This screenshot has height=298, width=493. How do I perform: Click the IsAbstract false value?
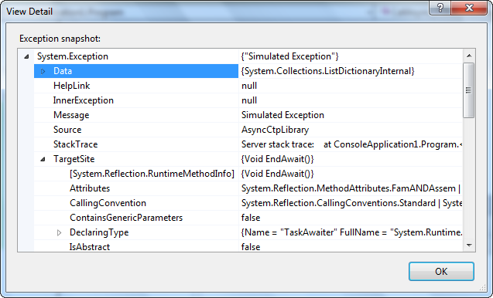click(251, 247)
